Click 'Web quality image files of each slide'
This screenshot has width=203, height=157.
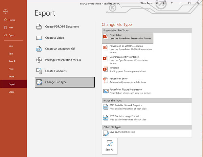click(128, 120)
